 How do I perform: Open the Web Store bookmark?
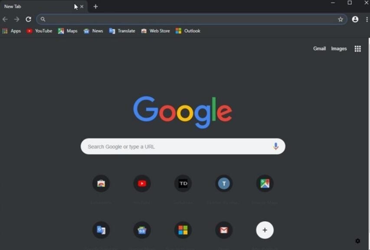155,31
